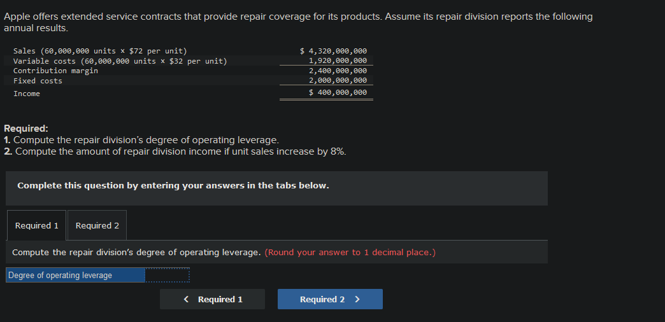Click requirement 1 about degree of operating leverage
The width and height of the screenshot is (665, 322).
[x=141, y=140]
